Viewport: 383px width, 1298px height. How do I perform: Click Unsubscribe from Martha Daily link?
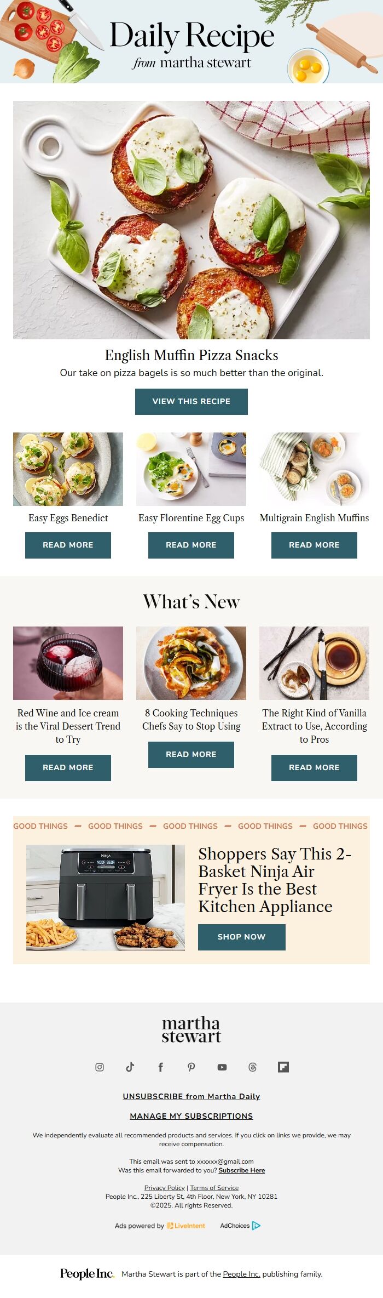pyautogui.click(x=191, y=1096)
